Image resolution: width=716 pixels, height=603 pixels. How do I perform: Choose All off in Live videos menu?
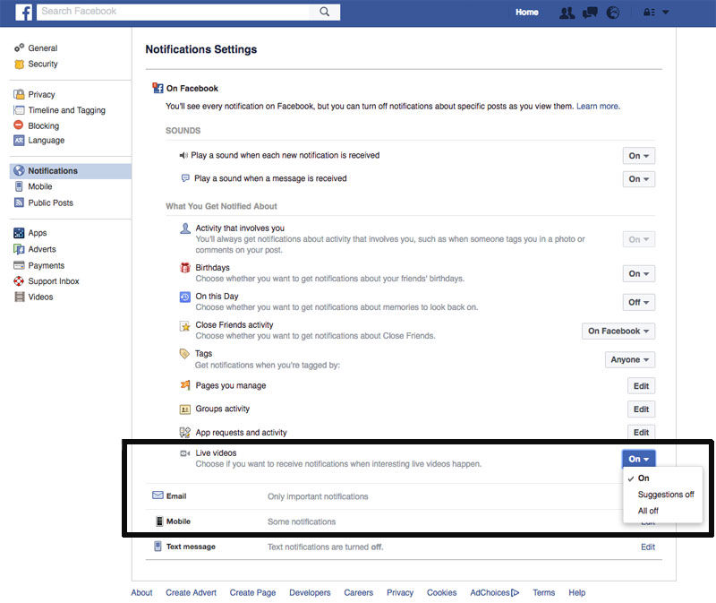(662, 511)
